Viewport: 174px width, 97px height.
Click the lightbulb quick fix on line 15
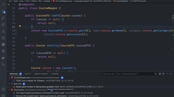point(20,26)
